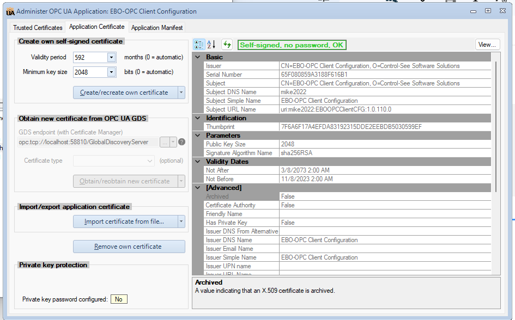Select the Serial Number value 65F080859A3188F616B1
The width and height of the screenshot is (515, 320).
[x=314, y=75]
